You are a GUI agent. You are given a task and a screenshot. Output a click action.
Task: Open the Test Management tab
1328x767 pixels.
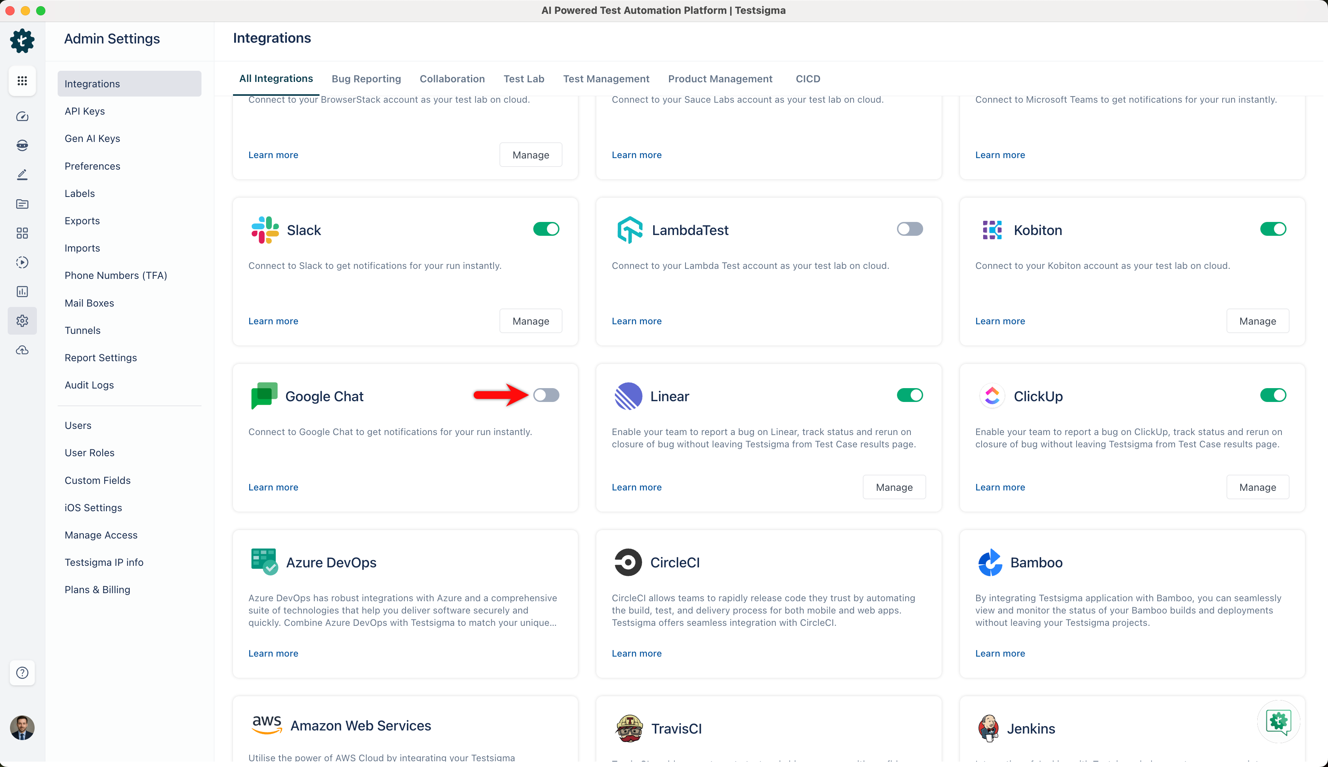[606, 78]
